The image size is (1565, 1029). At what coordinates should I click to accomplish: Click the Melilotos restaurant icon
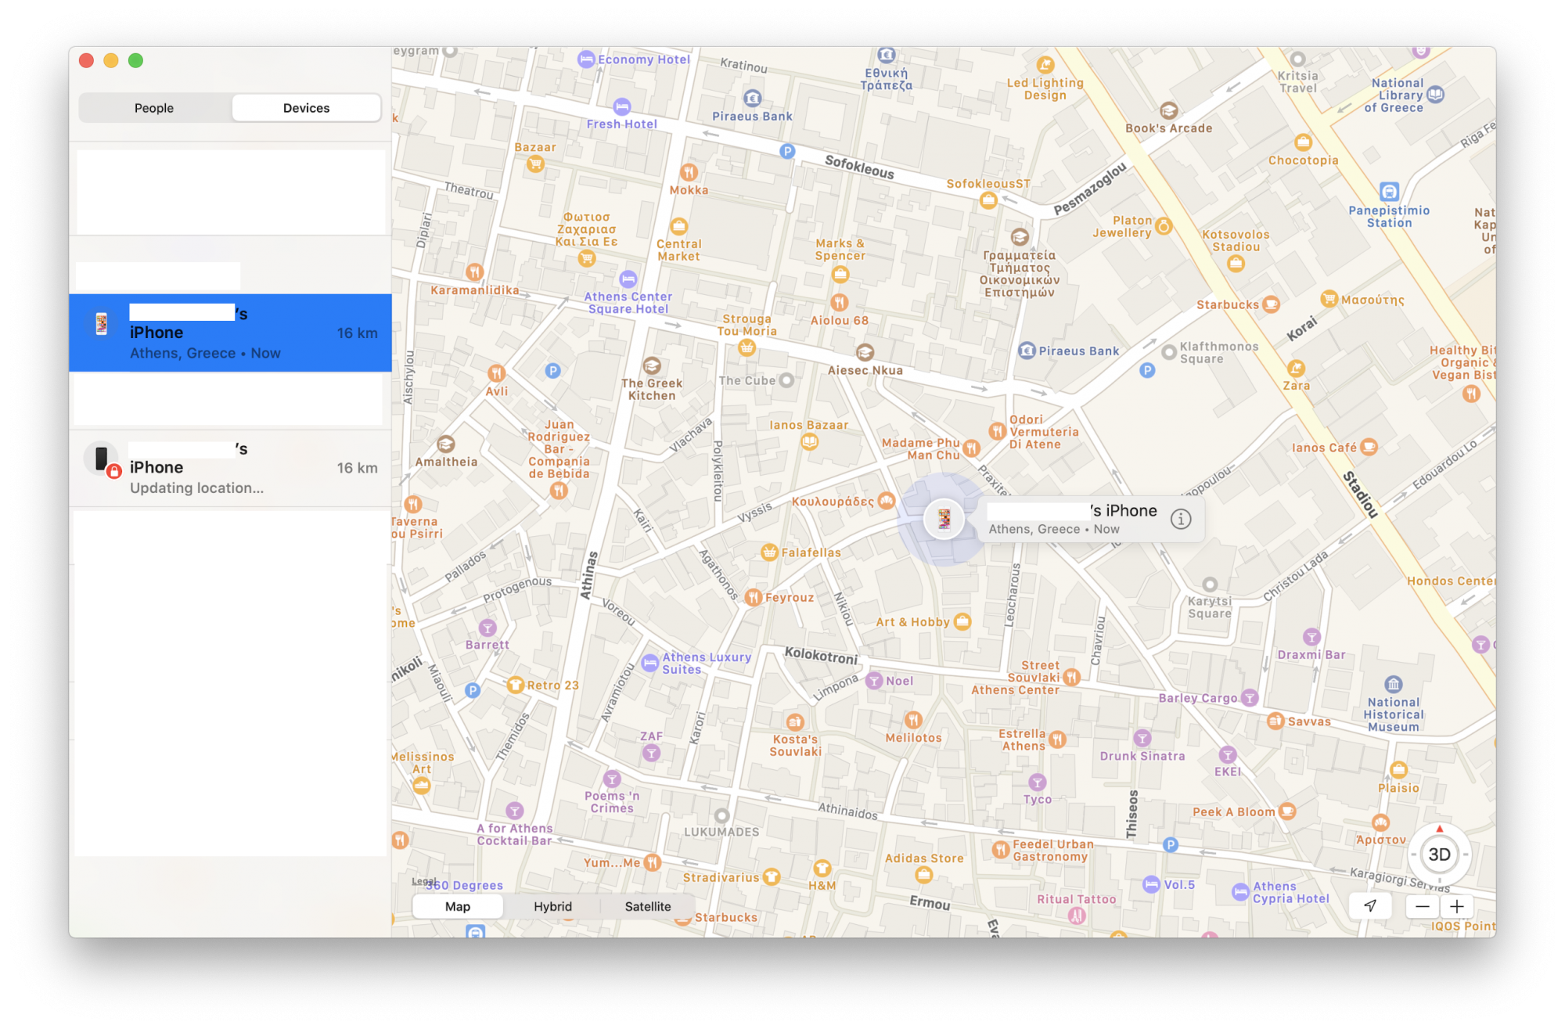[913, 720]
